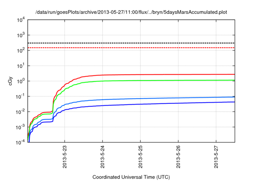The image size is (259, 181).
Task: Click the black dashed threshold line
Action: (x=131, y=43)
